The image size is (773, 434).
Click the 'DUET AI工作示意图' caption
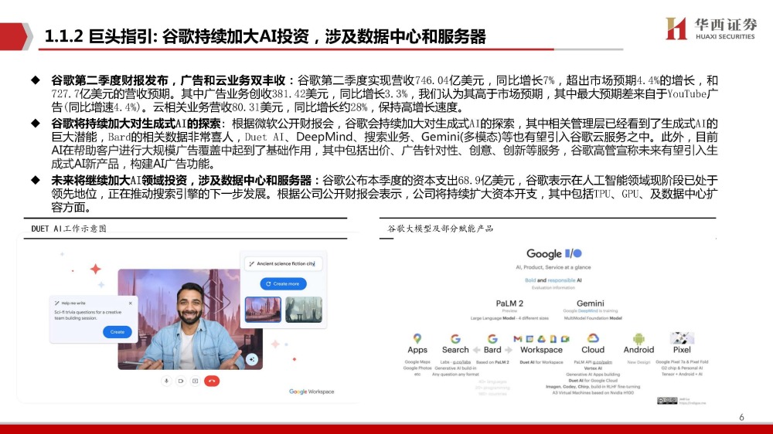pos(69,229)
